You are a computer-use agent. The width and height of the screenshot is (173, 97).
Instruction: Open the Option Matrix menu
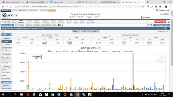click(82, 22)
